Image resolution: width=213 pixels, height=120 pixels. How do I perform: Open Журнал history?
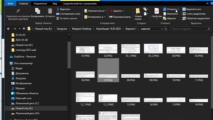pos(169,18)
